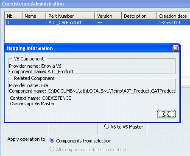Click the '---' version cell
The height and width of the screenshot is (156, 190).
point(100,22)
